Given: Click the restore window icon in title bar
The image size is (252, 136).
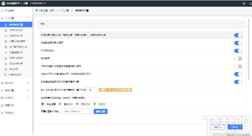Looking at the screenshot, I should point(244,3).
